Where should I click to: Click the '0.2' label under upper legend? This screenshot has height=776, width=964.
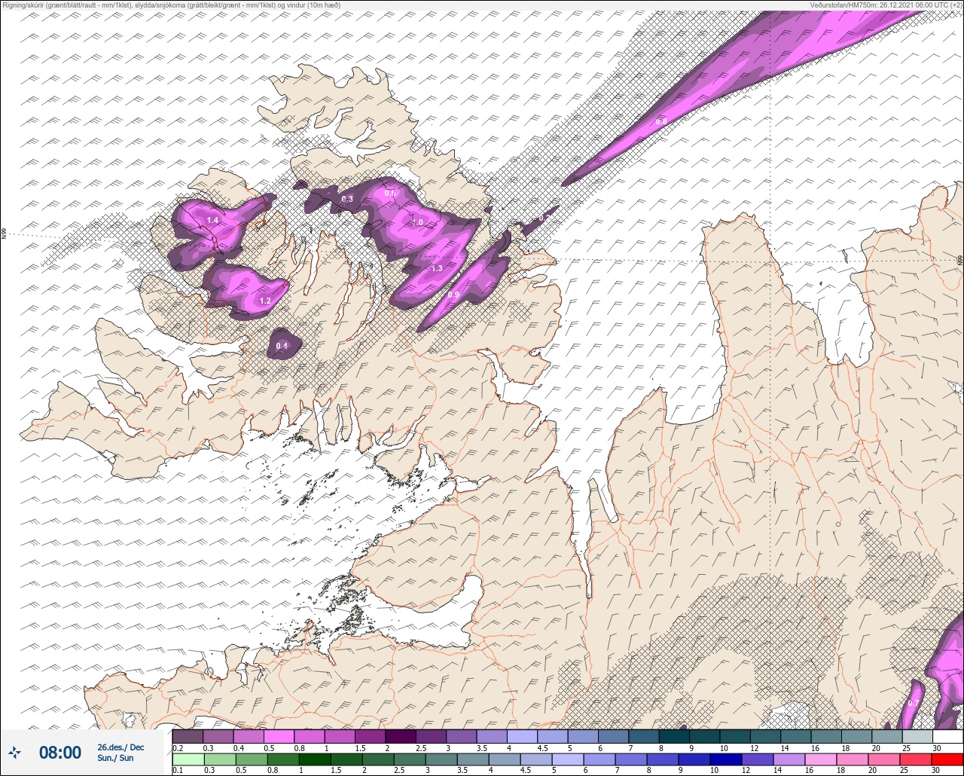(178, 747)
